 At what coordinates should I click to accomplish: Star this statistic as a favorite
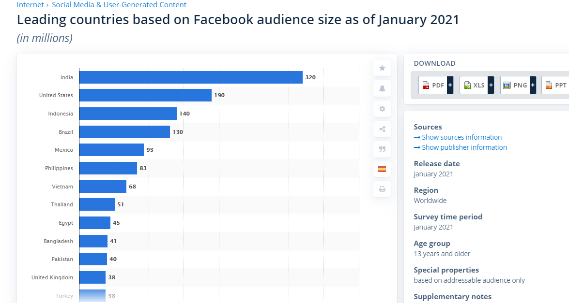tap(382, 68)
